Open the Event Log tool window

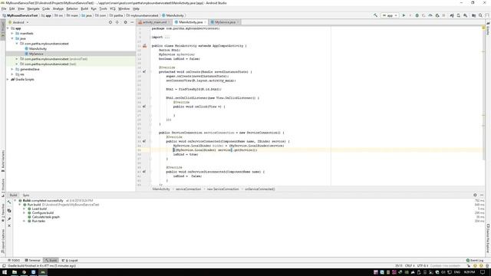(x=475, y=261)
